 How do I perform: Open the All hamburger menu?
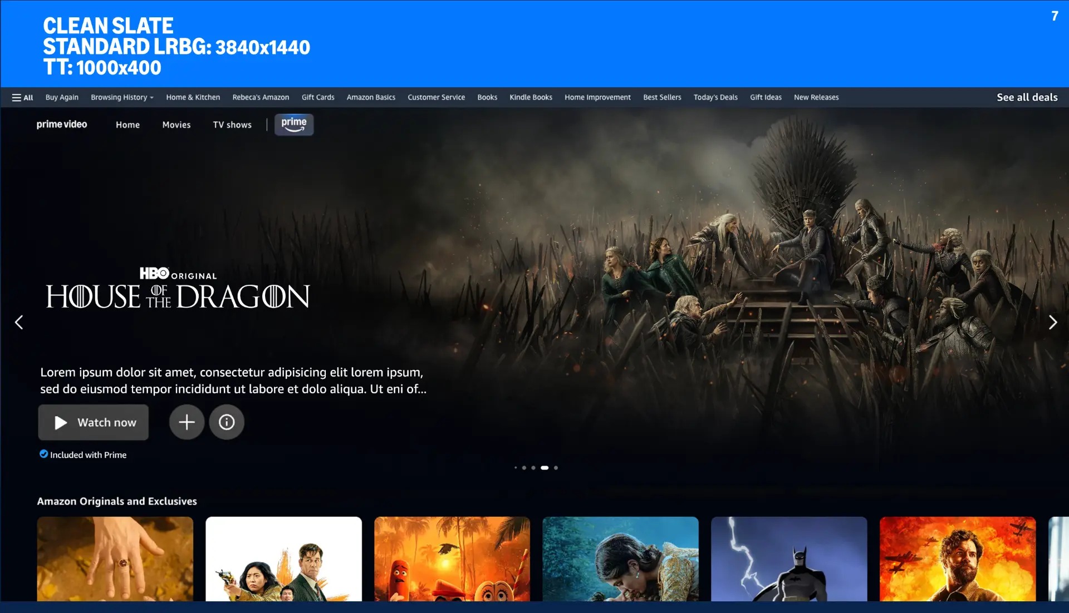[x=22, y=97]
